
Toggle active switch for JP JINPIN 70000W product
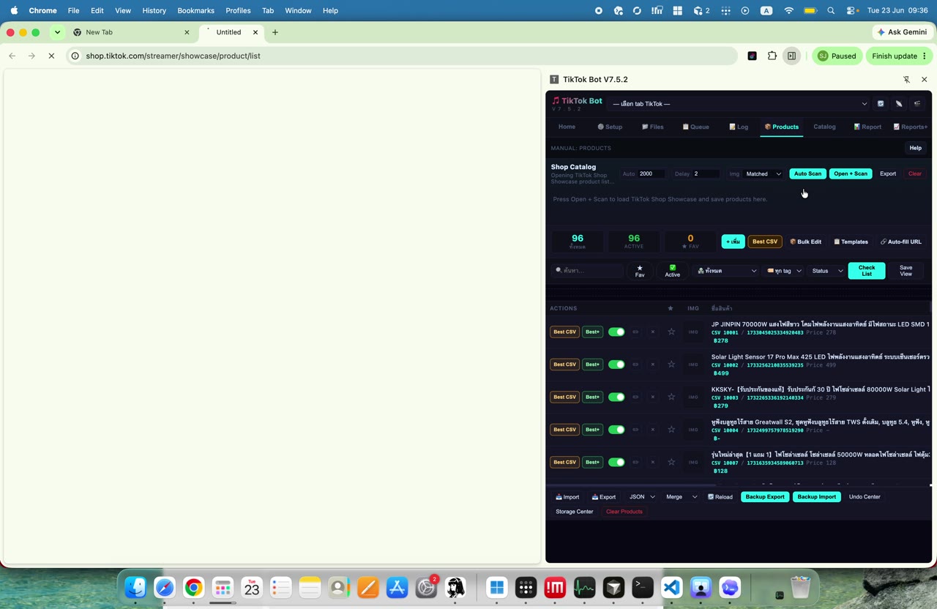616,332
